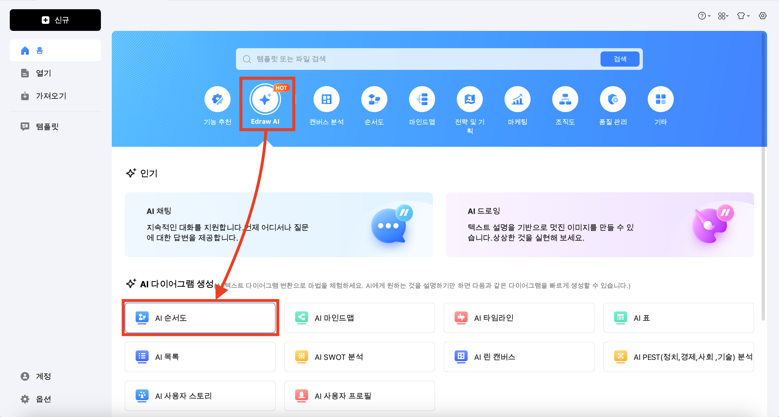This screenshot has height=417, width=779.
Task: Click the AI 린 캔버스 button
Action: 519,357
